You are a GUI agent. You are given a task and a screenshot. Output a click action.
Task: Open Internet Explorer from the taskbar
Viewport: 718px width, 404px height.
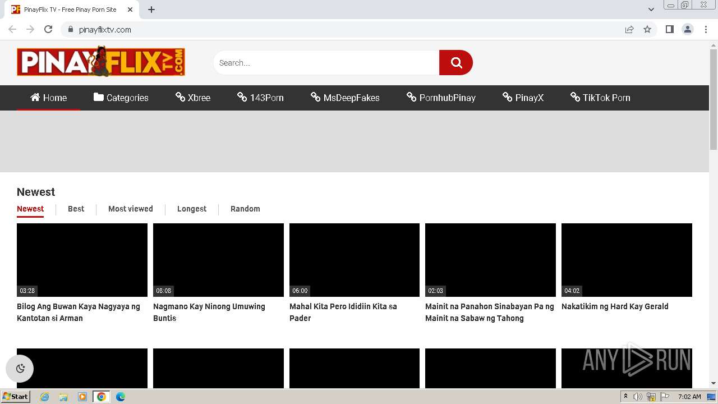(x=45, y=397)
